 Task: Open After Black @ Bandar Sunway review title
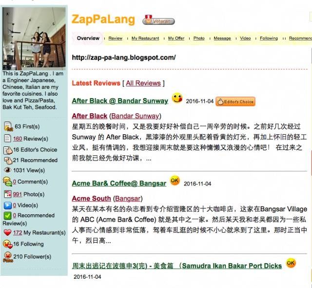coord(120,101)
